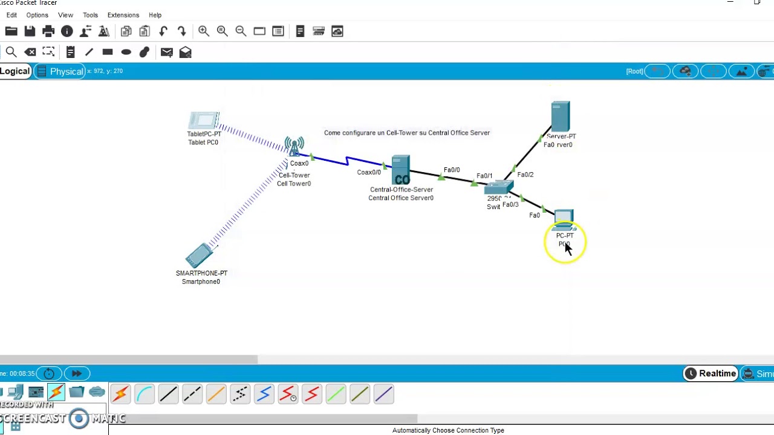
Task: Save the network with the floppy icon
Action: 30,31
